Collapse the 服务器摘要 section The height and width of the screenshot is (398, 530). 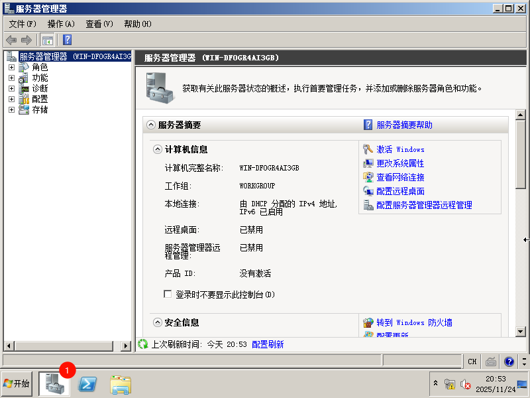151,125
